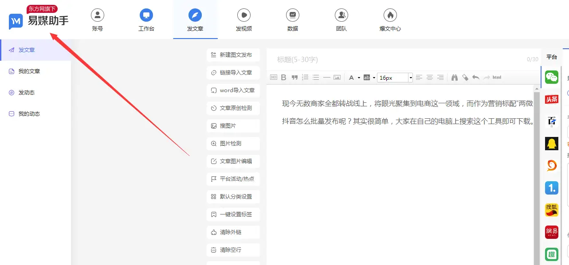Select the green 趣 platform icon
Image resolution: width=569 pixels, height=265 pixels.
tap(552, 254)
